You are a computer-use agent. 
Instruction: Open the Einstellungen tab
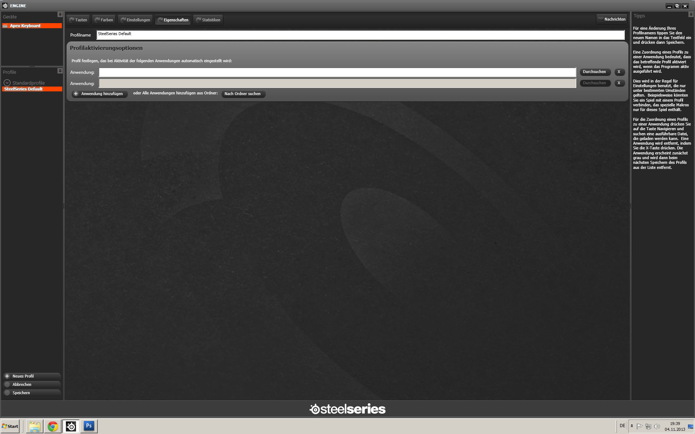(135, 20)
